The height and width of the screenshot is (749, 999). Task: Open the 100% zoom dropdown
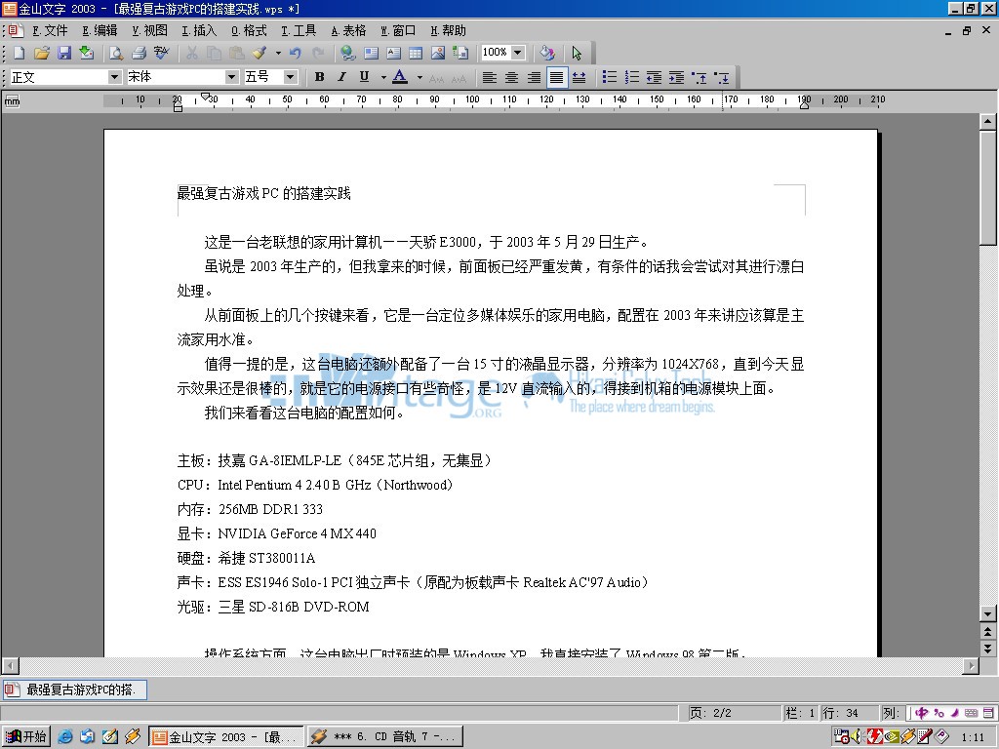[x=518, y=53]
